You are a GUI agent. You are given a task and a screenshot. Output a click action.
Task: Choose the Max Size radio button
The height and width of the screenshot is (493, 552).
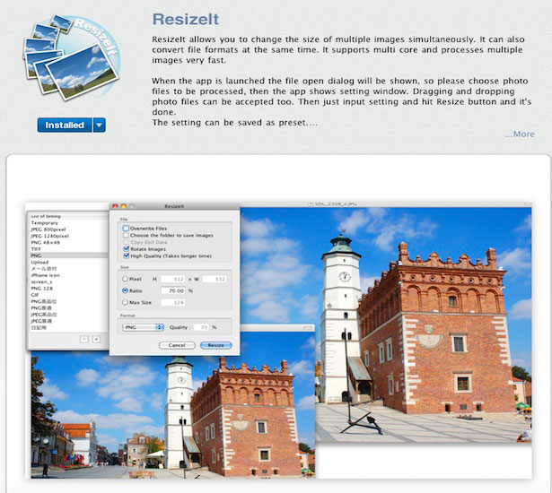[125, 302]
